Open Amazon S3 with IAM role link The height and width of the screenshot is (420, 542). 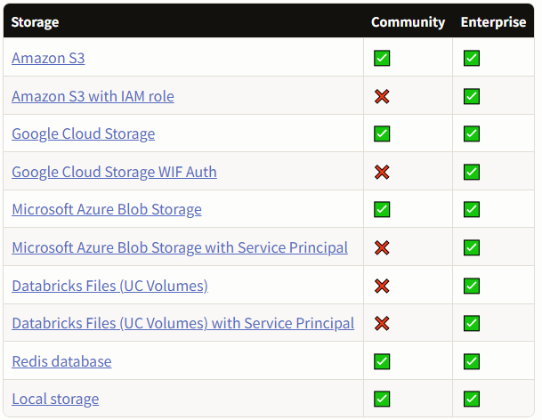pos(93,96)
